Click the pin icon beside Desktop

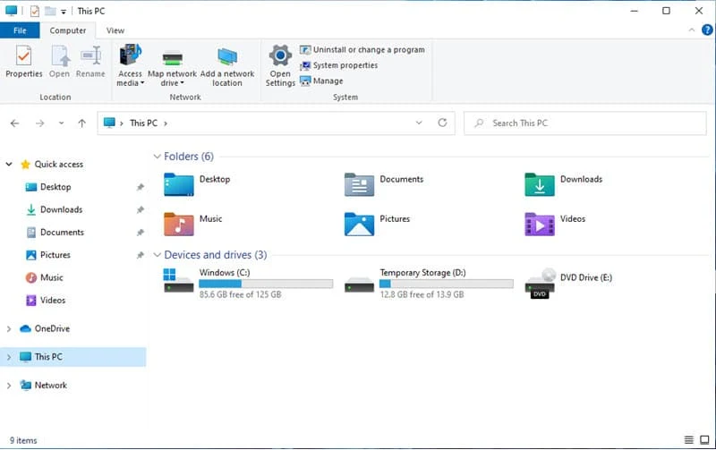click(x=141, y=187)
